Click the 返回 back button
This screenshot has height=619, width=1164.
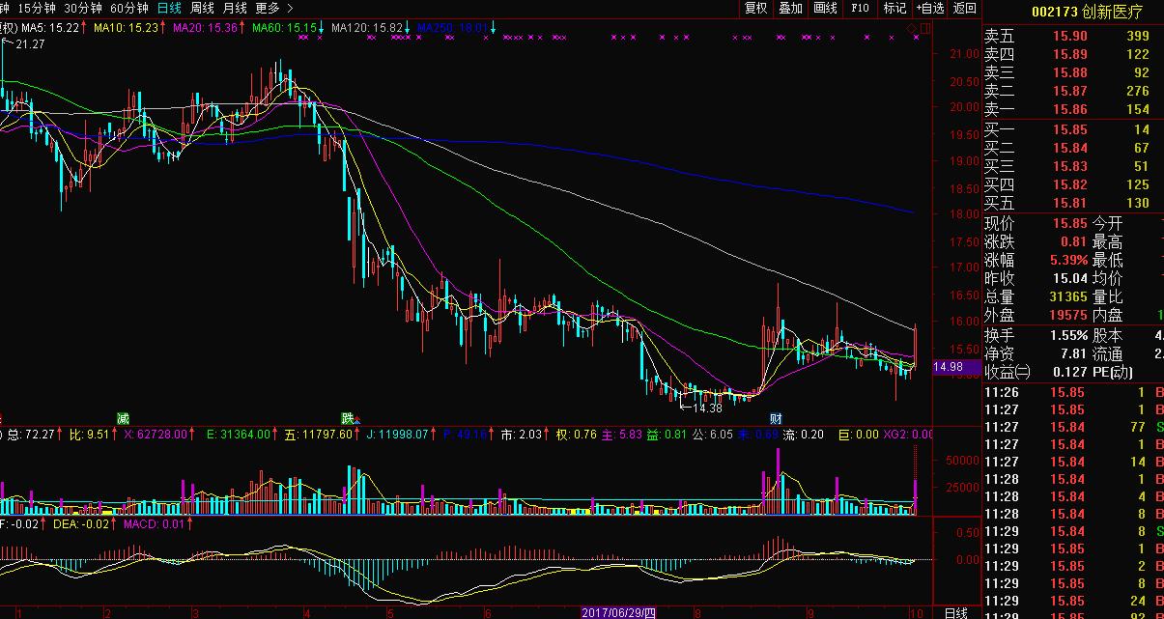[964, 8]
